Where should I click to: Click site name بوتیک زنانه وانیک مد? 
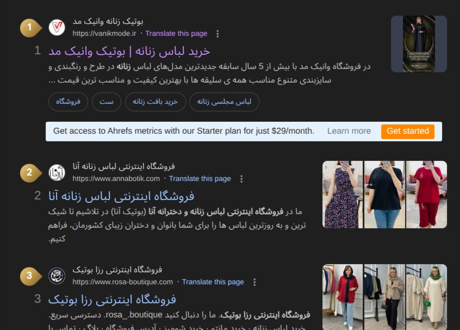coord(108,21)
